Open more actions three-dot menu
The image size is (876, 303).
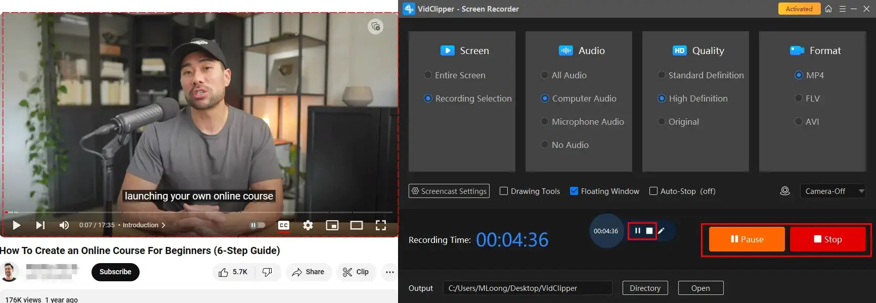389,272
